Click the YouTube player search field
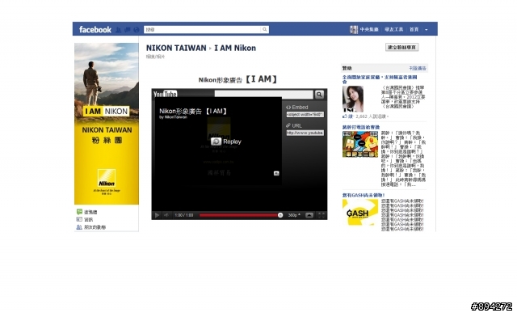 264,95
